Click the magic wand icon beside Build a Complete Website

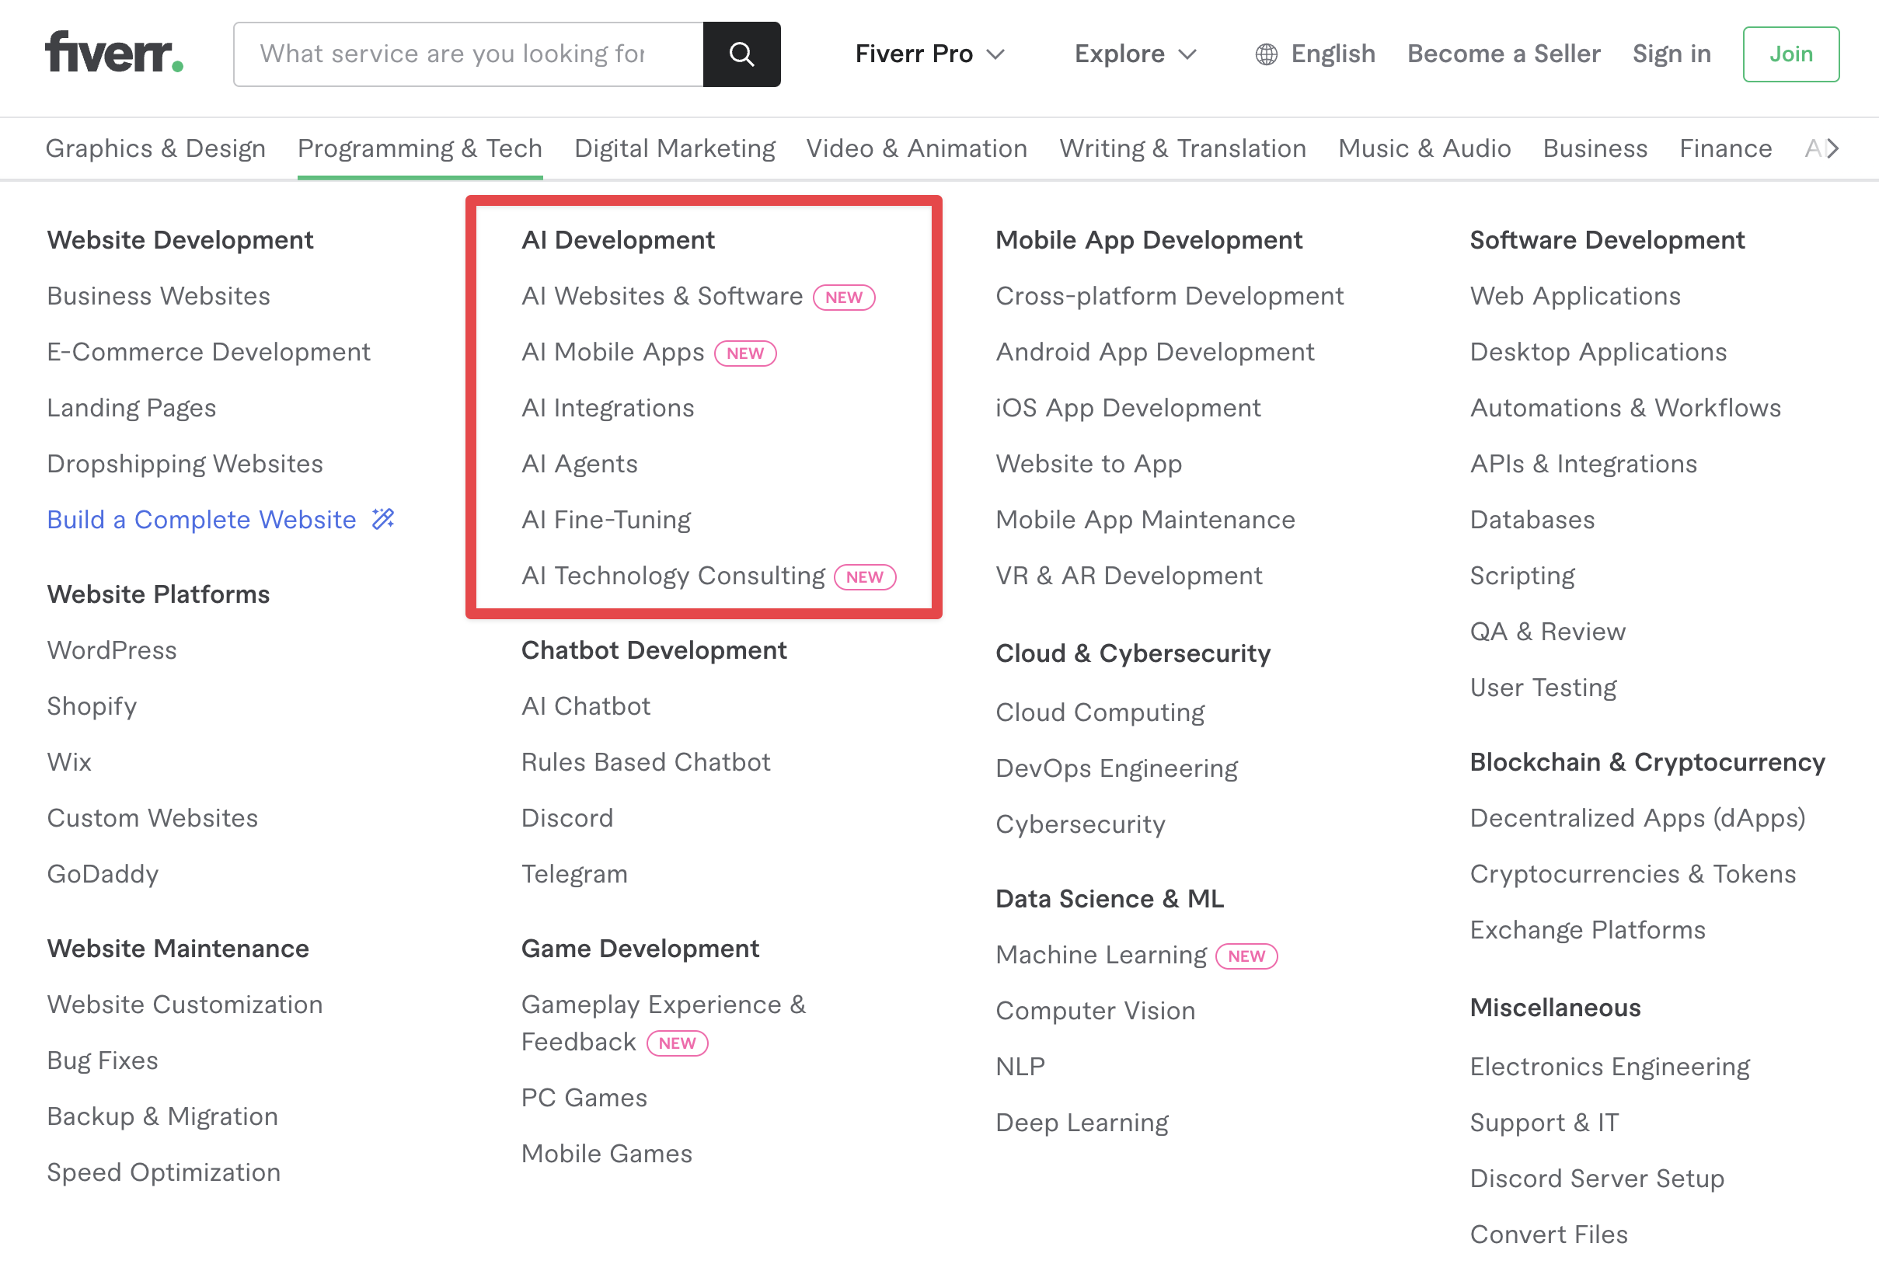click(383, 519)
